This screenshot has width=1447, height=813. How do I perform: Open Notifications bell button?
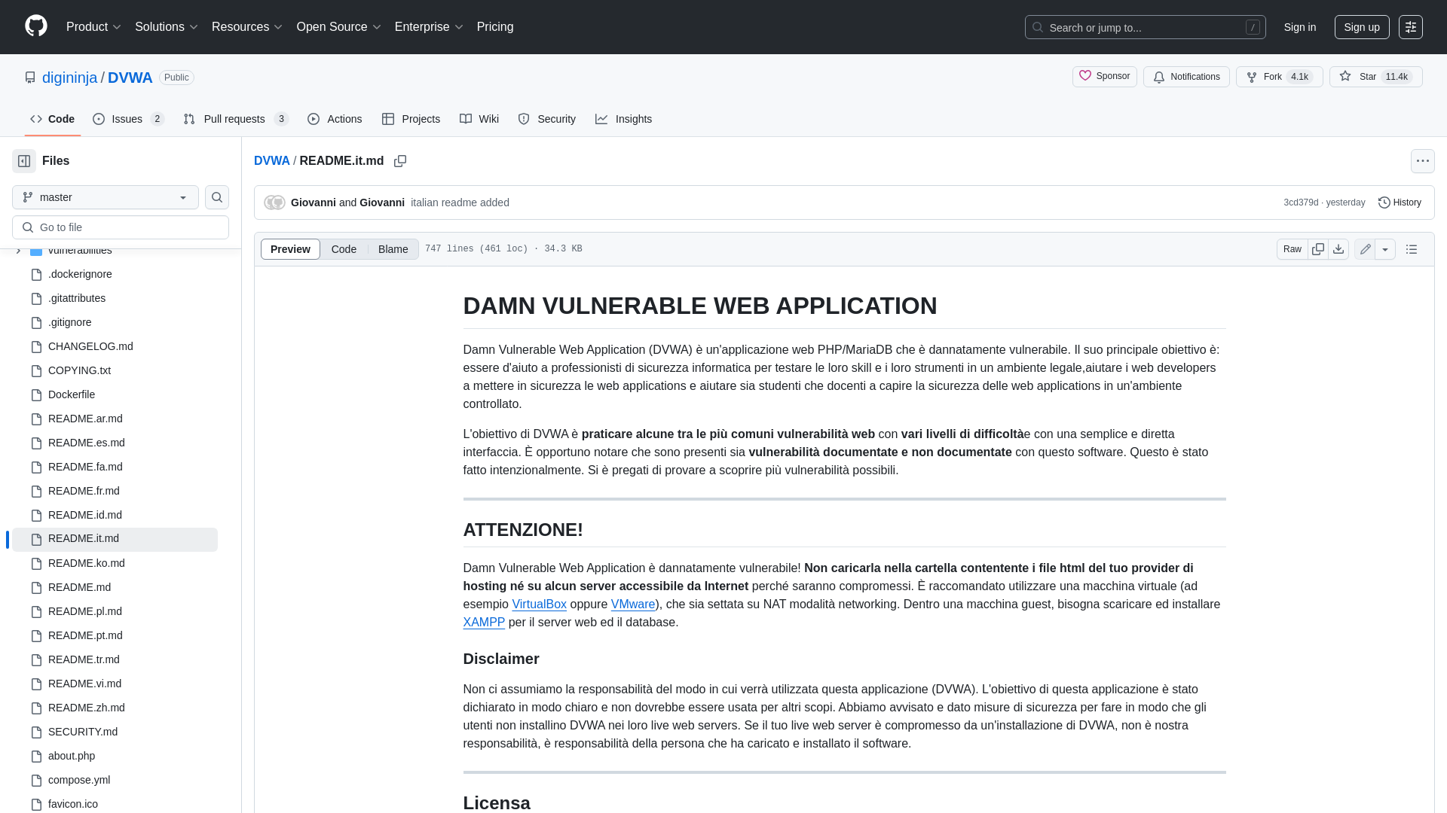(1186, 77)
